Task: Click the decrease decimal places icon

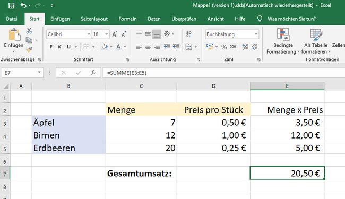Action: tap(255, 47)
